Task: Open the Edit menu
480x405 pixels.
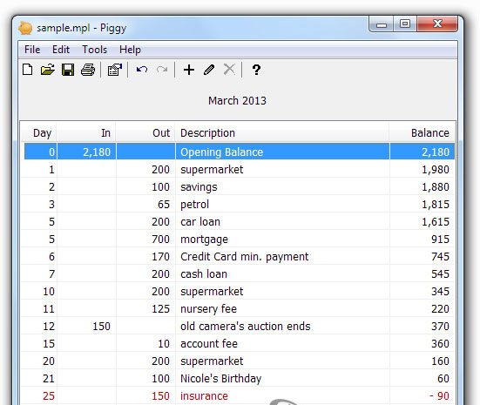Action: [61, 50]
